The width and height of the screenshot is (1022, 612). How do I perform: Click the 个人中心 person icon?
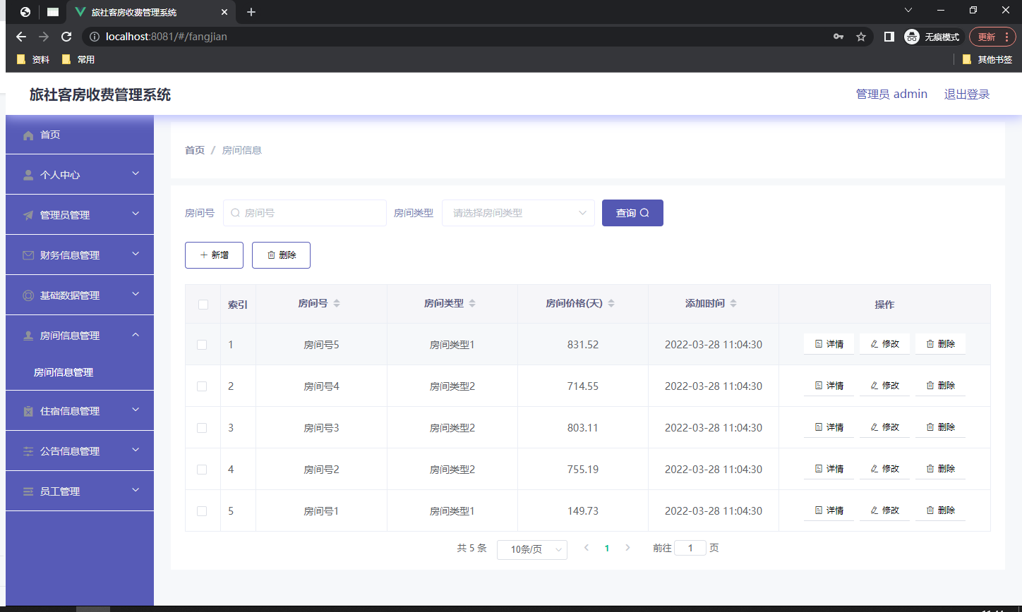(28, 174)
